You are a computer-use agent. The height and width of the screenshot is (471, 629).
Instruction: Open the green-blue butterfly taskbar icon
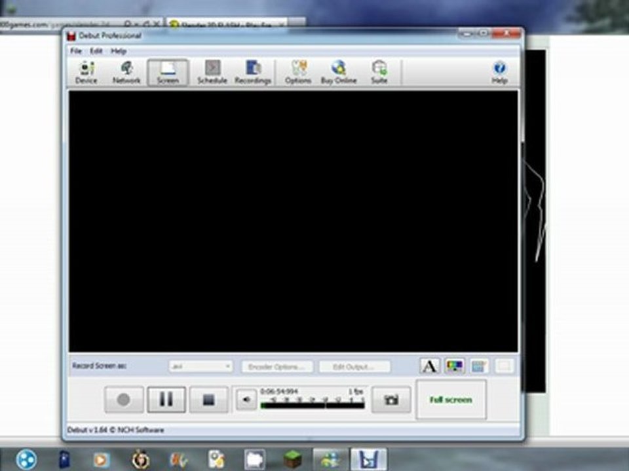point(330,460)
